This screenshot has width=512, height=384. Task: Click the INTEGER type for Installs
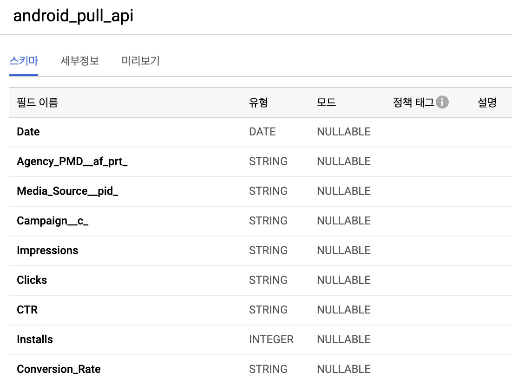(271, 339)
